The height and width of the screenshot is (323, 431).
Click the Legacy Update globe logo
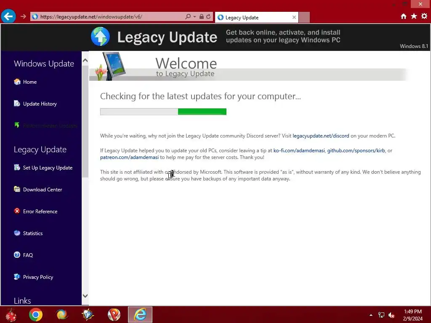tap(100, 37)
